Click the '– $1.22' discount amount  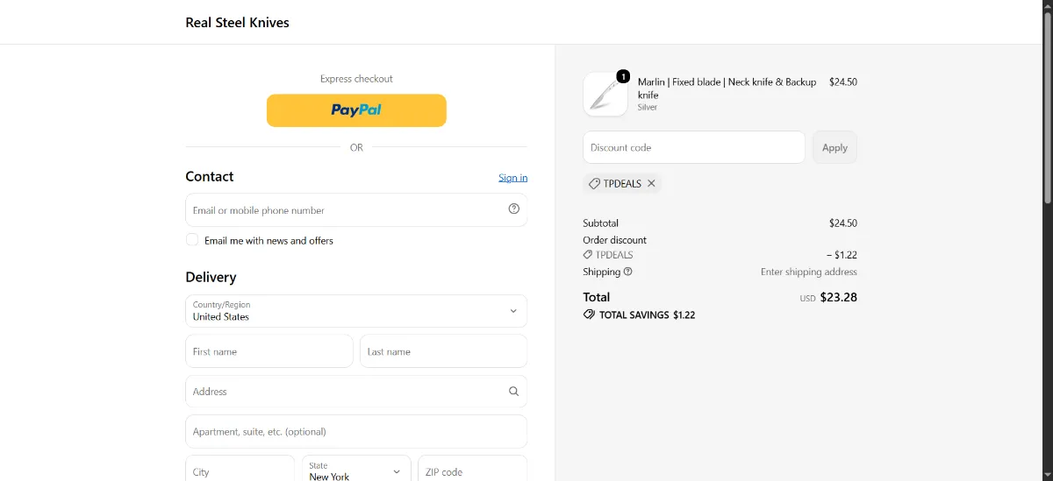pos(842,255)
